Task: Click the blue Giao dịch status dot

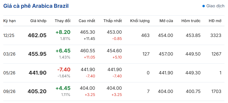Action: click(x=204, y=6)
